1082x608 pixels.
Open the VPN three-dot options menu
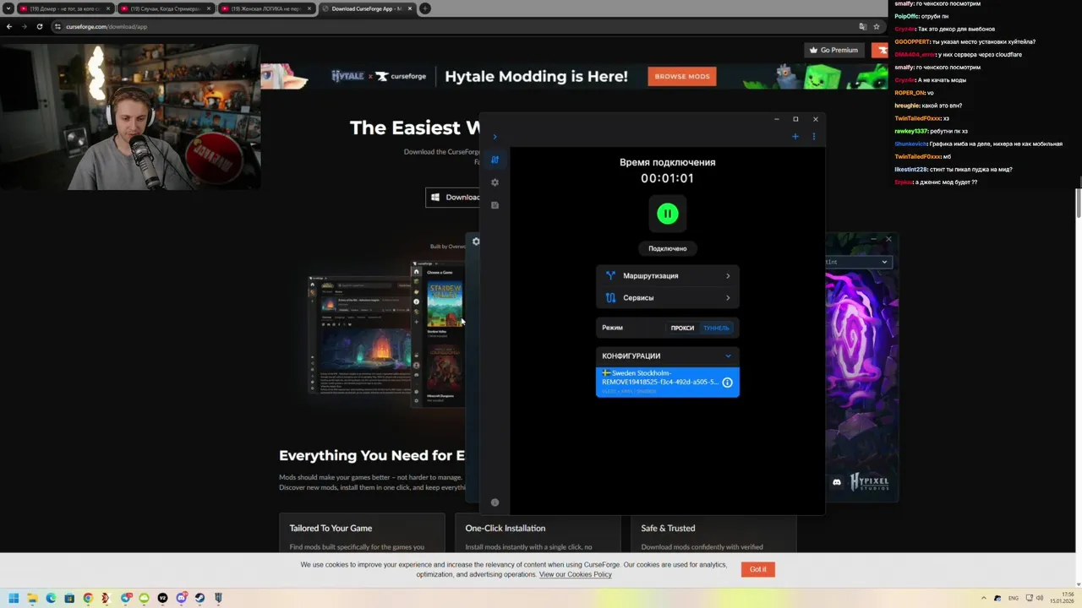[x=814, y=137]
